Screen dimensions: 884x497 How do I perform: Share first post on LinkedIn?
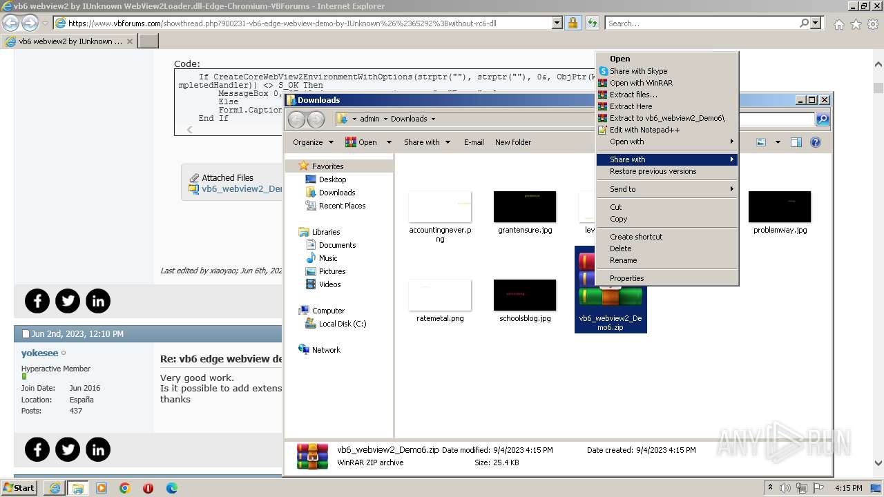[x=98, y=301]
